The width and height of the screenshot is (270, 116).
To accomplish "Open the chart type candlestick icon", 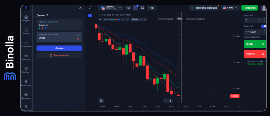I will (x=128, y=8).
